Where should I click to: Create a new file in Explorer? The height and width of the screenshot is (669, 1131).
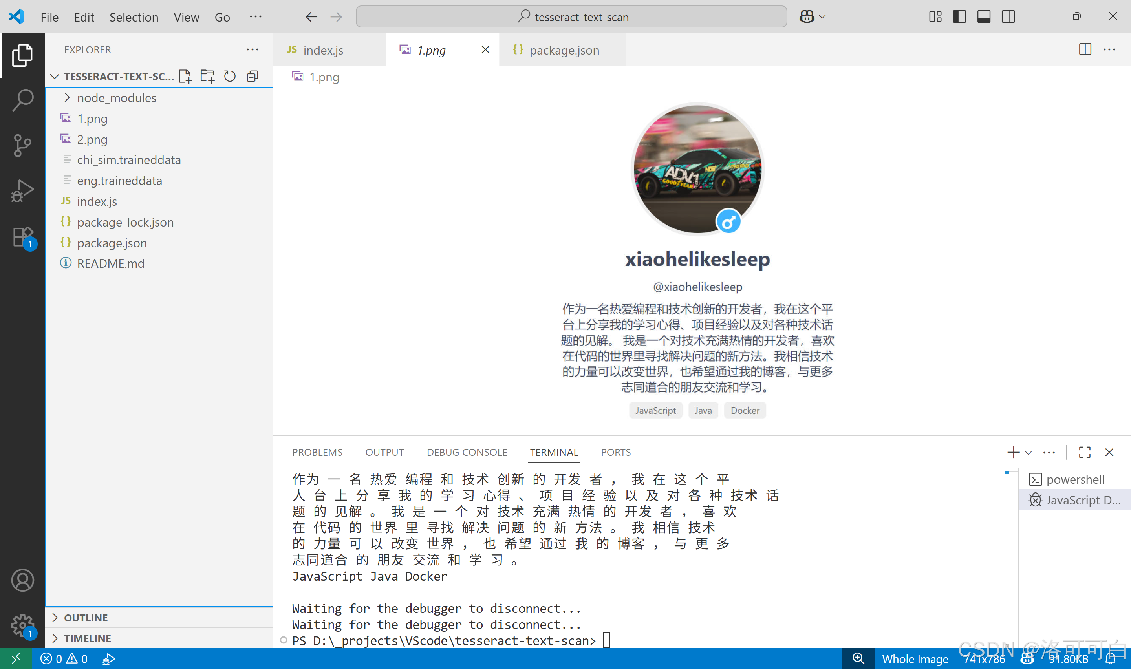point(185,76)
